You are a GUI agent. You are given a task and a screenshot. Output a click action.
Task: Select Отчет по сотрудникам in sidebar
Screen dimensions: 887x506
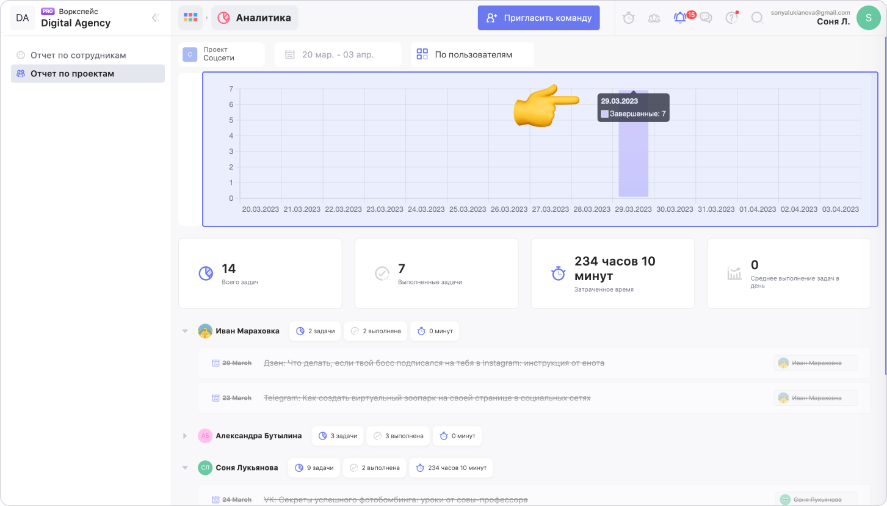tap(78, 55)
